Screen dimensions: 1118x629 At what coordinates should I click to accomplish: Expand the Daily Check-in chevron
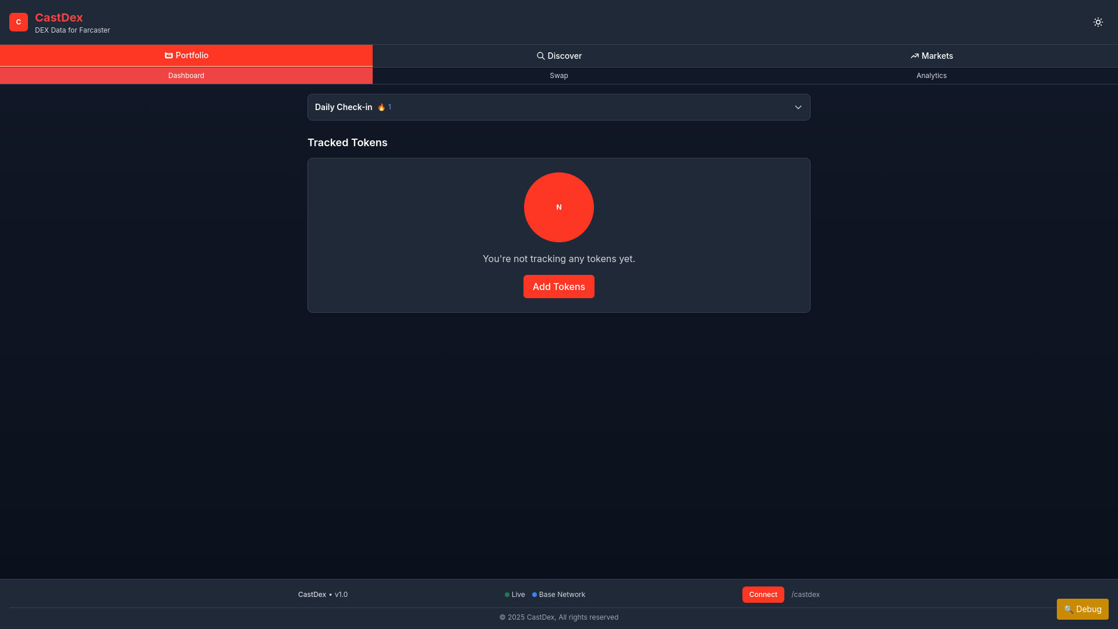pyautogui.click(x=798, y=107)
